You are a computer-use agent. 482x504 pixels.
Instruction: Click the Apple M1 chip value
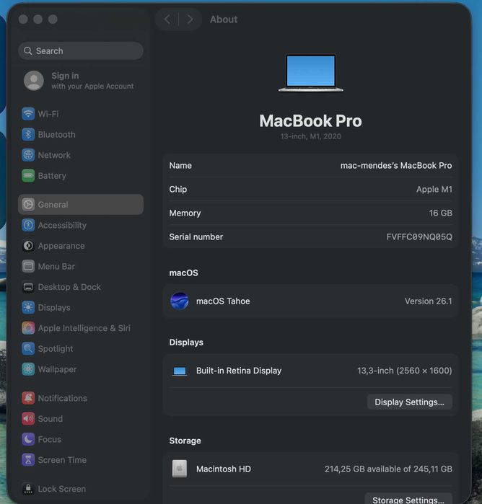(x=434, y=190)
